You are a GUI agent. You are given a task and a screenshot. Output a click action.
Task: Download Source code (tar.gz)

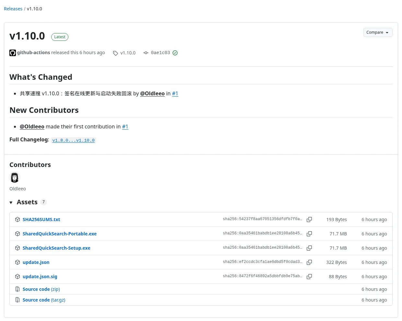pyautogui.click(x=44, y=300)
